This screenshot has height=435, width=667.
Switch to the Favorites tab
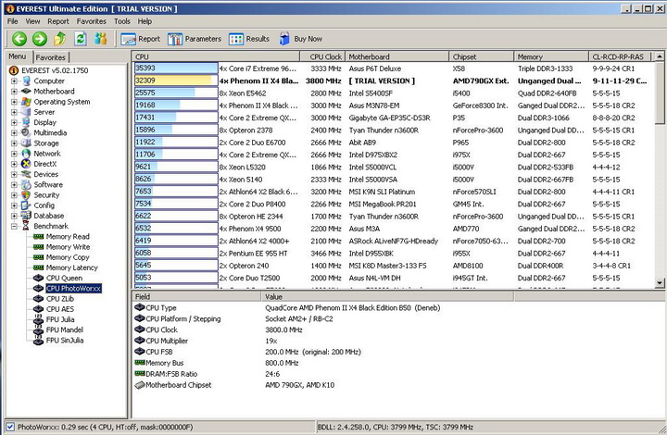coord(50,57)
